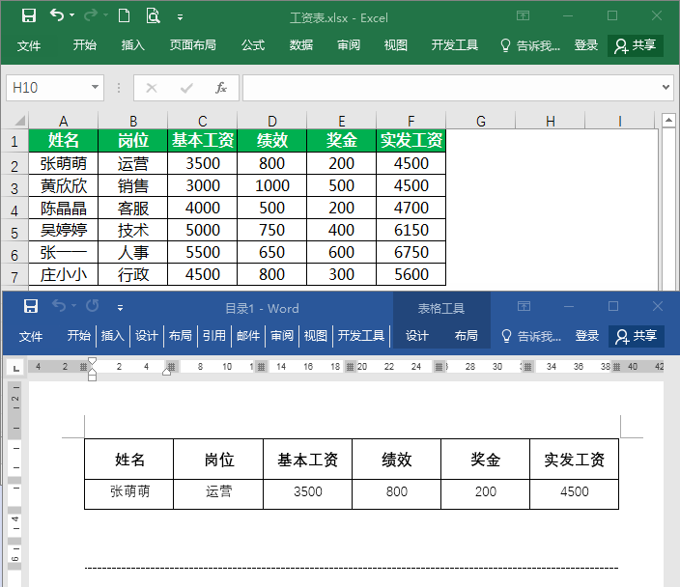Viewport: 680px width, 587px height.
Task: Click the first-line indent ruler marker
Action: 92,361
